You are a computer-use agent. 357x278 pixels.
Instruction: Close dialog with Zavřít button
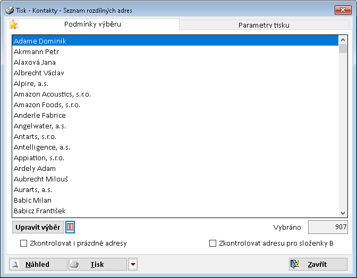tap(318, 264)
